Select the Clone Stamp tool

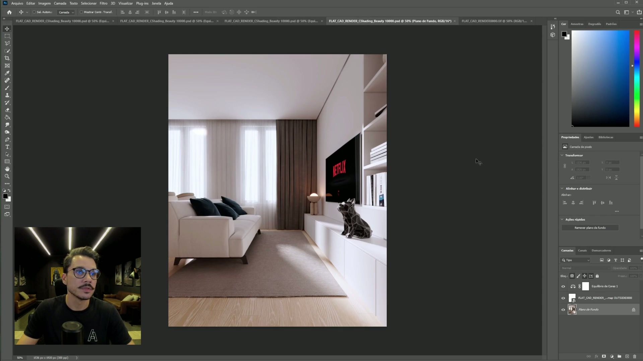click(x=7, y=95)
